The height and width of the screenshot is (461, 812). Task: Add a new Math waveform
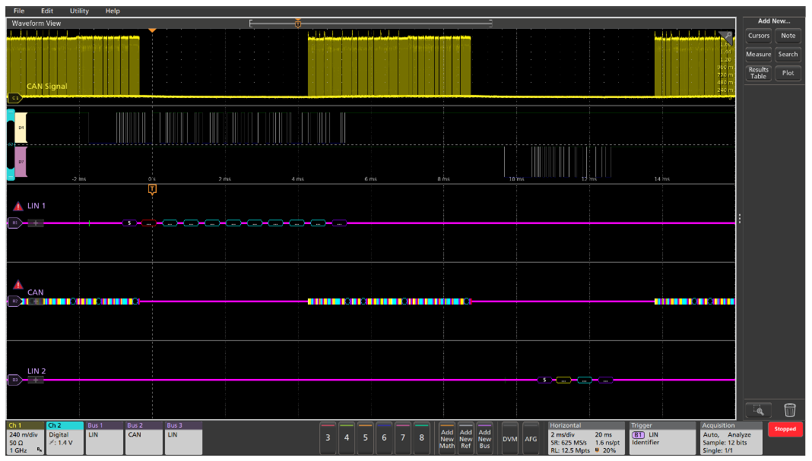pyautogui.click(x=446, y=438)
